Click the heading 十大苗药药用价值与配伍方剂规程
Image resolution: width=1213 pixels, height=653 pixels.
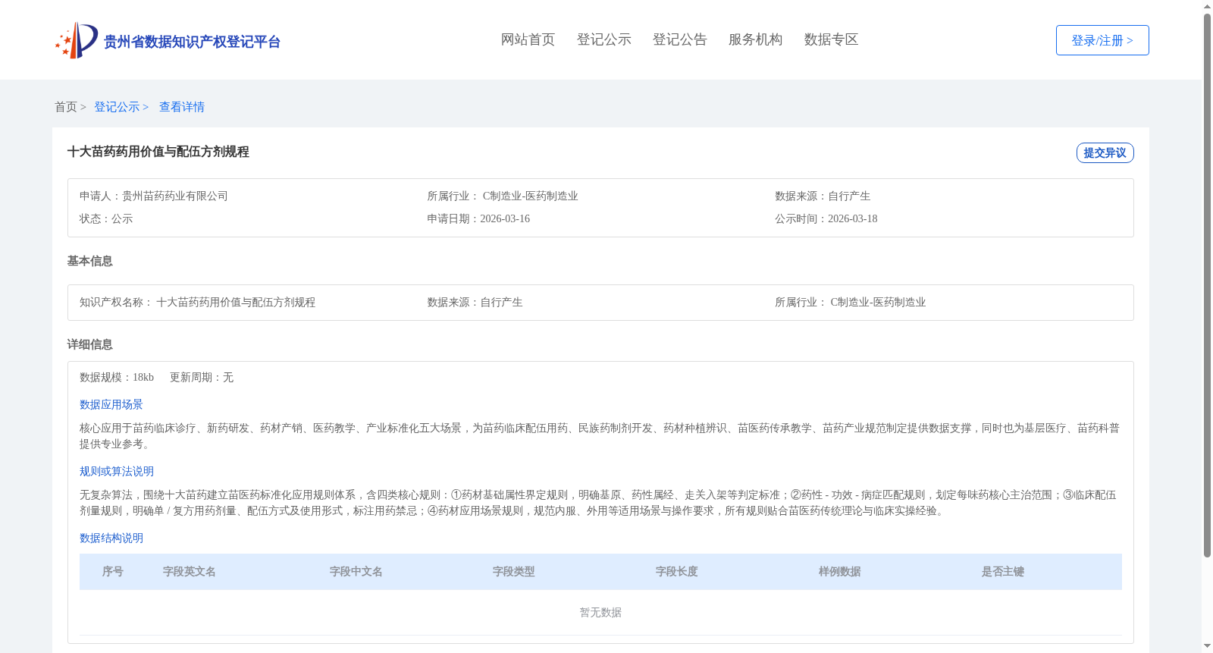(158, 152)
